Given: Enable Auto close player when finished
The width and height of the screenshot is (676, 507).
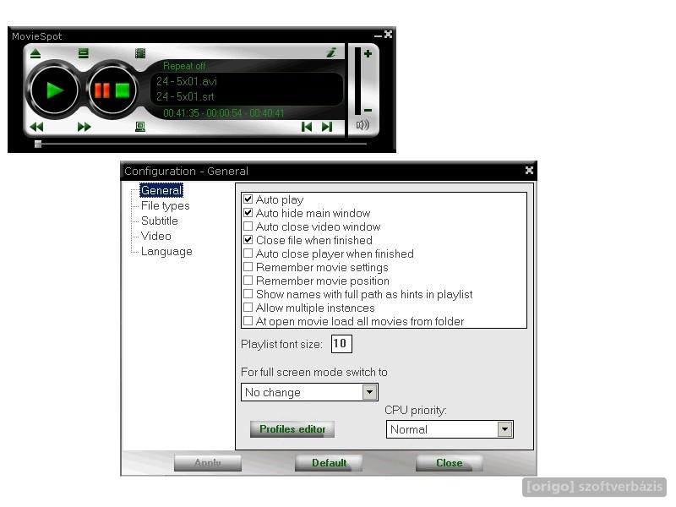Looking at the screenshot, I should point(248,253).
